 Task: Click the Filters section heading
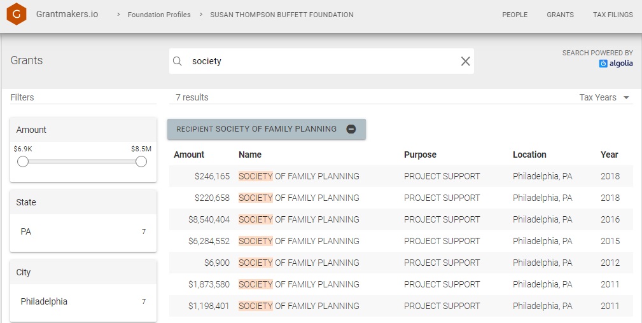22,97
